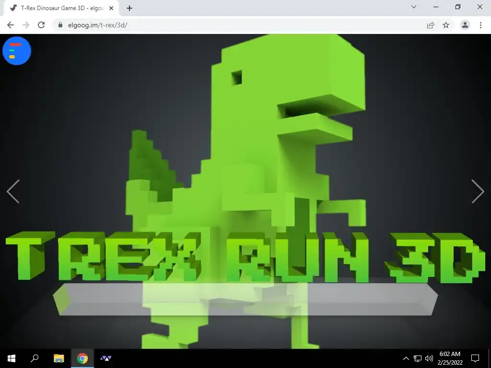Open the clock showing 6:02 AM
The width and height of the screenshot is (491, 368).
click(450, 358)
